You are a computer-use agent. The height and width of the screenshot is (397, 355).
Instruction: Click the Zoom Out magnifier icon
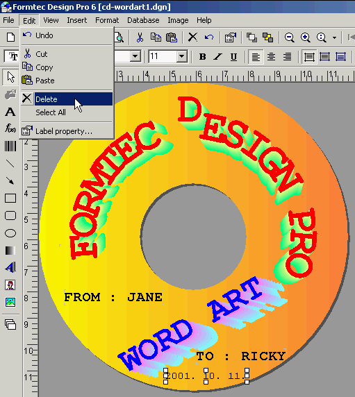[290, 37]
